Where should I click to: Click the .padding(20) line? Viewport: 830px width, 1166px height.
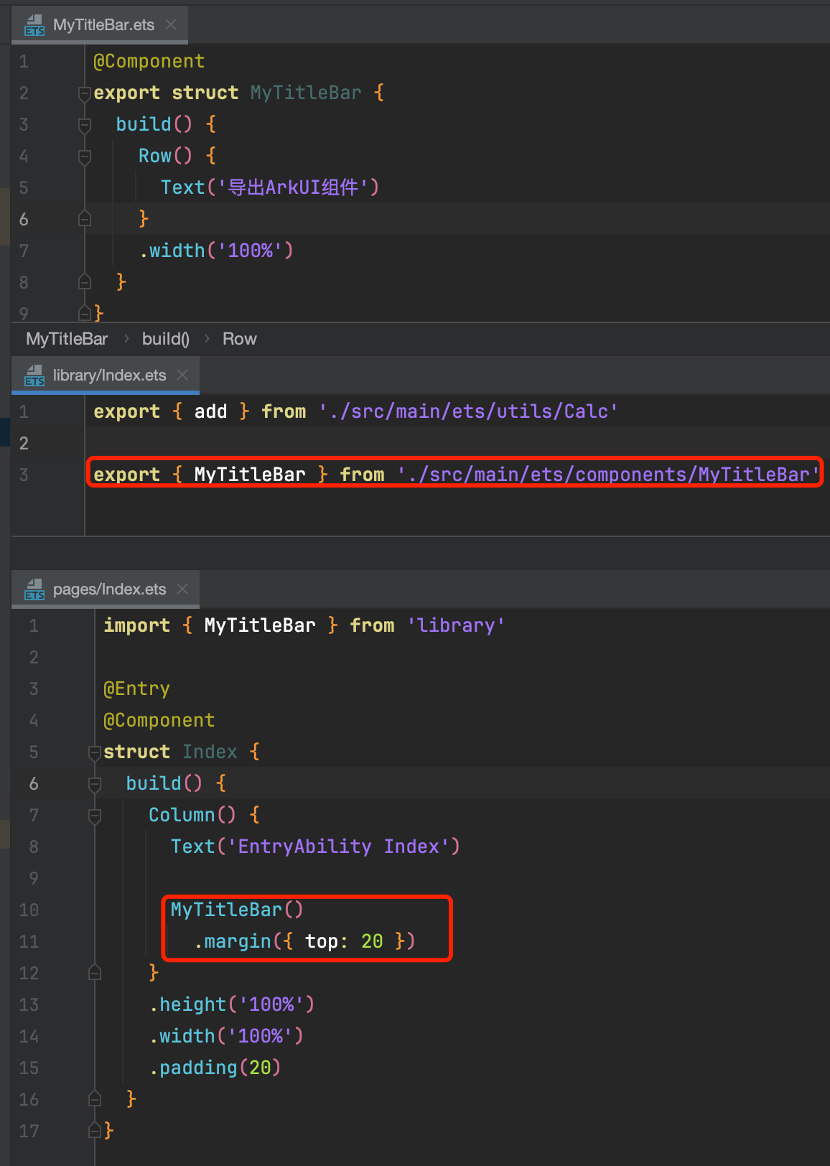click(x=215, y=1068)
